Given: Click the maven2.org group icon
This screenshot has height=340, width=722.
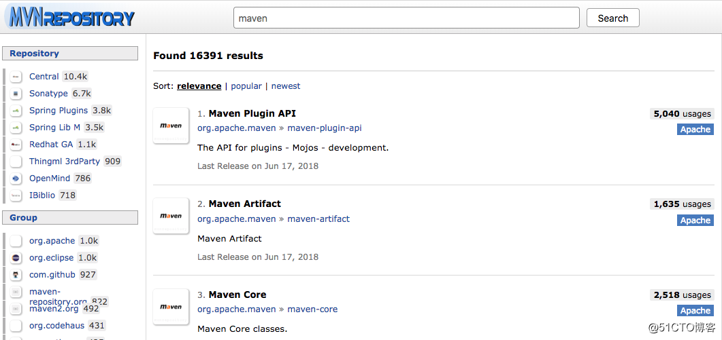Looking at the screenshot, I should pyautogui.click(x=16, y=309).
